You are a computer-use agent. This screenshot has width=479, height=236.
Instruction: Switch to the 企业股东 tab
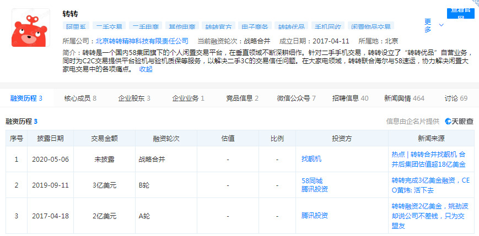pyautogui.click(x=134, y=98)
